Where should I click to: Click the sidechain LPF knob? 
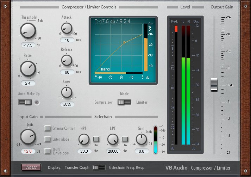click(113, 140)
